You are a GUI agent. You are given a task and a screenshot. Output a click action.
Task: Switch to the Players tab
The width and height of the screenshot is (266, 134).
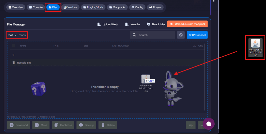pos(155,7)
